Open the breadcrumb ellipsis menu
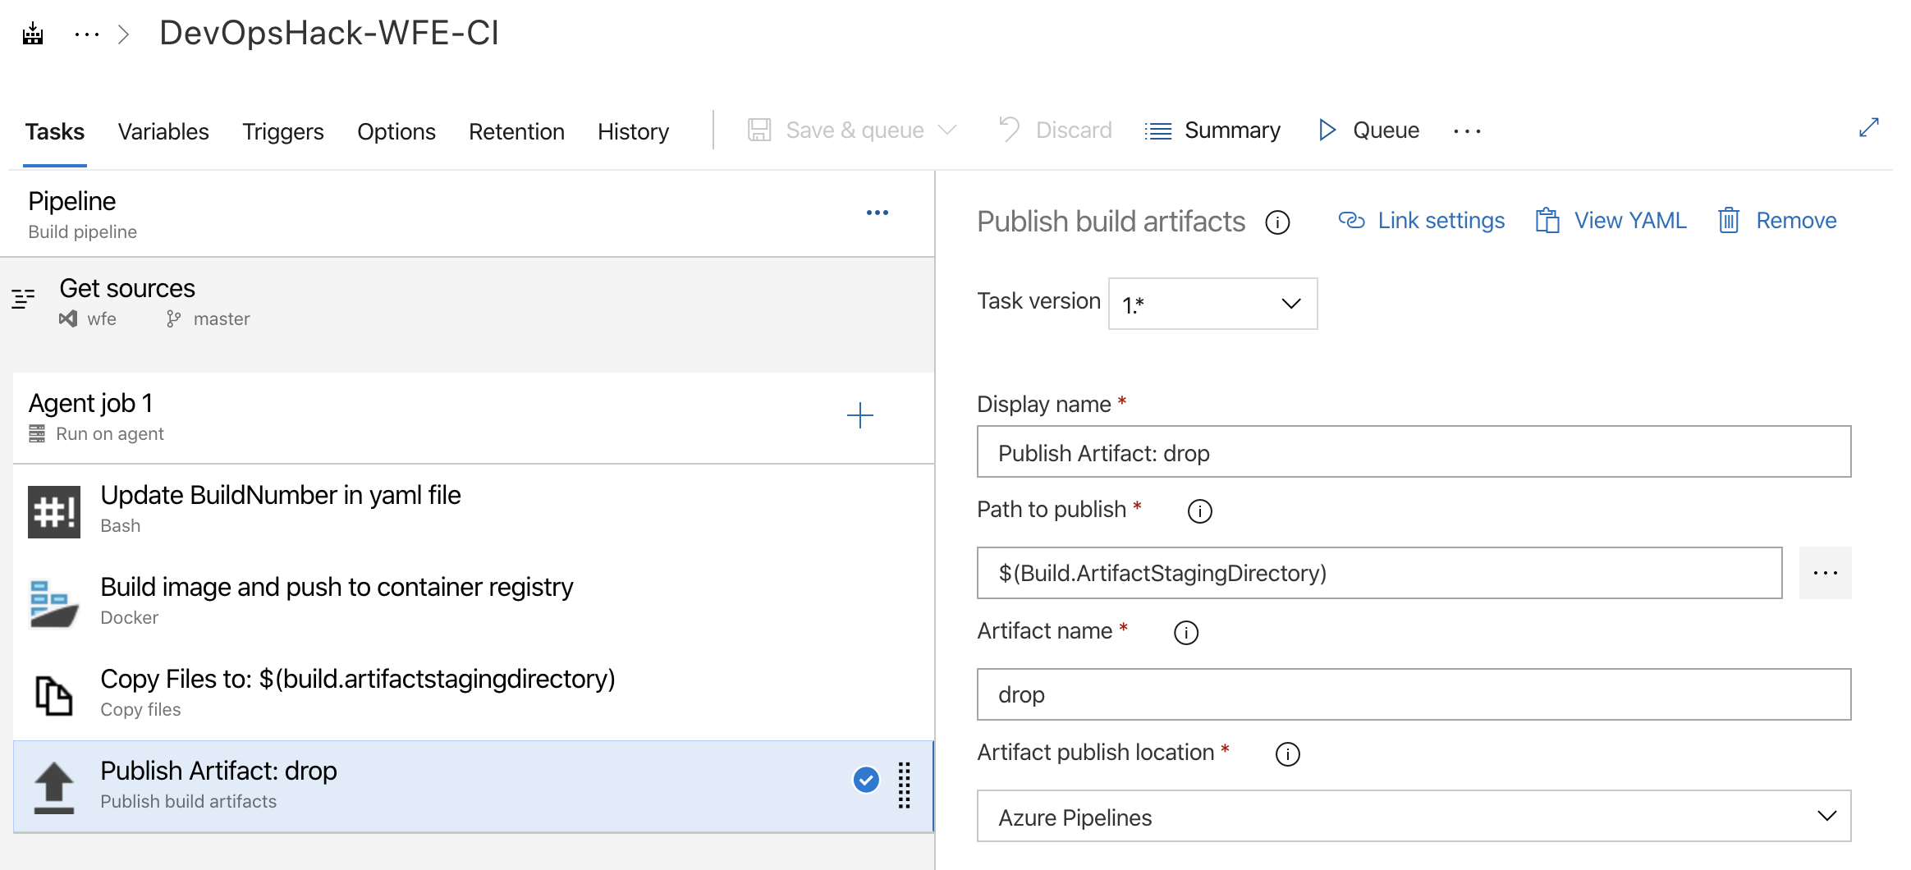This screenshot has width=1911, height=870. pos(86,34)
